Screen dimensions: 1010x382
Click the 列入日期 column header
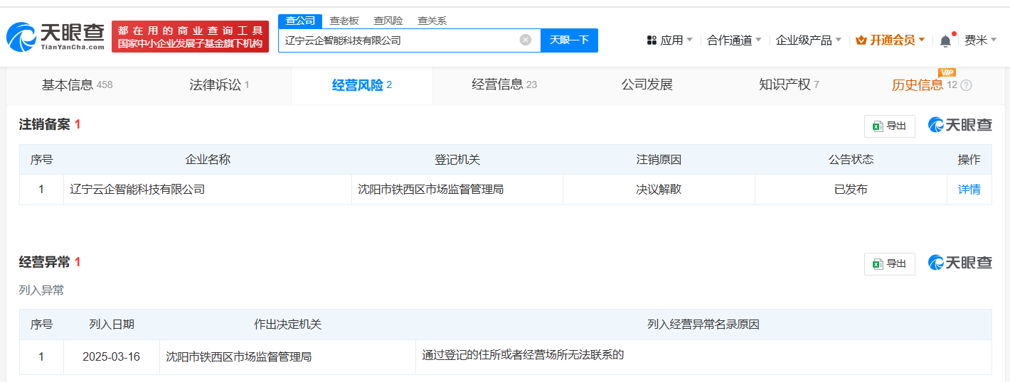(x=112, y=324)
